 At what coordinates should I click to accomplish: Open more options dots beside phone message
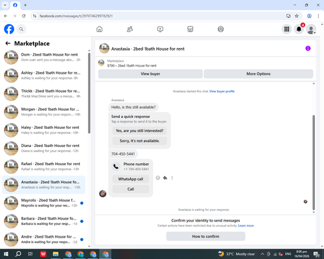pyautogui.click(x=172, y=178)
